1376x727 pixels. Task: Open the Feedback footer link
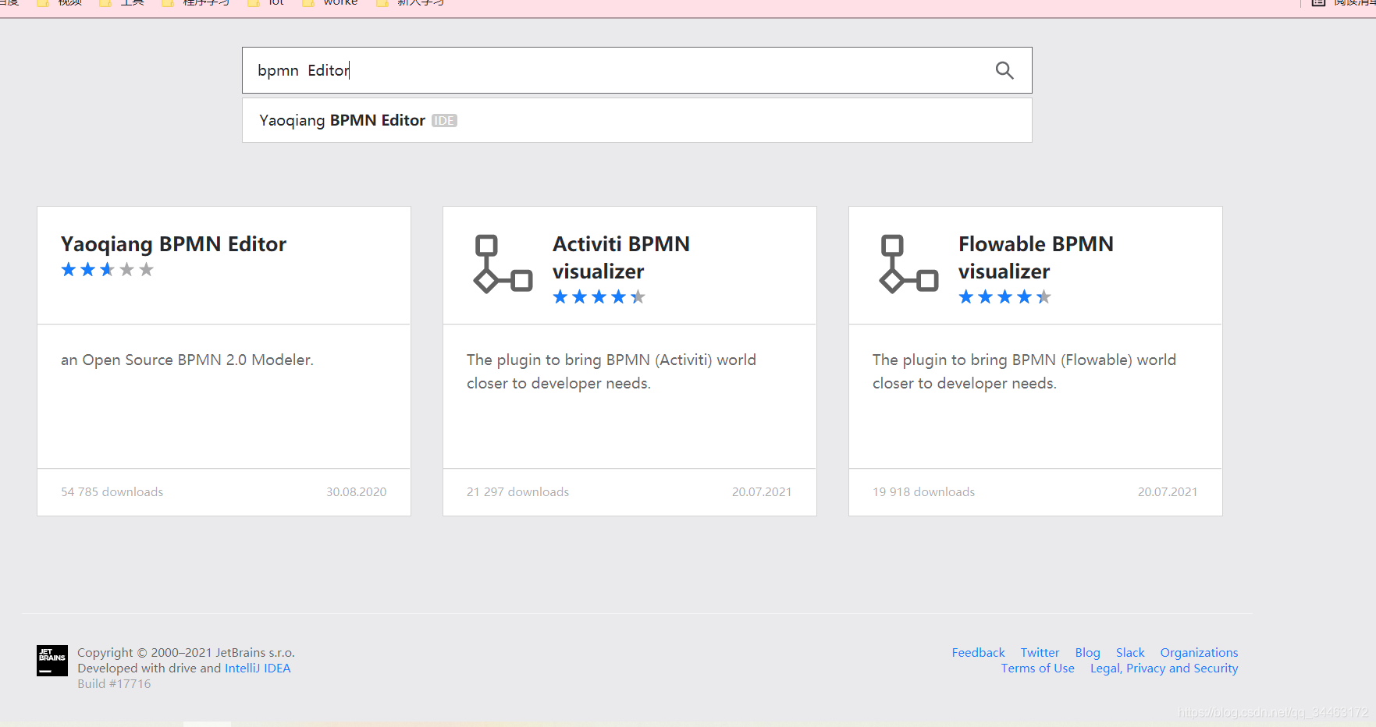pos(978,653)
